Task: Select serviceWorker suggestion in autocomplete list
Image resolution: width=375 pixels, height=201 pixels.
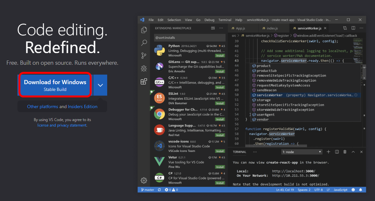Action: pyautogui.click(x=306, y=95)
